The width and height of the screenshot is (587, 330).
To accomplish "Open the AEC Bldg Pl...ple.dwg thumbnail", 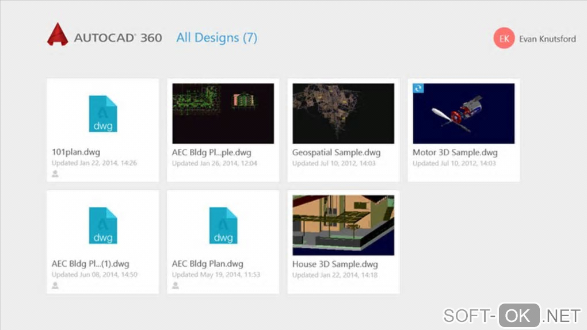I will 223,113.
